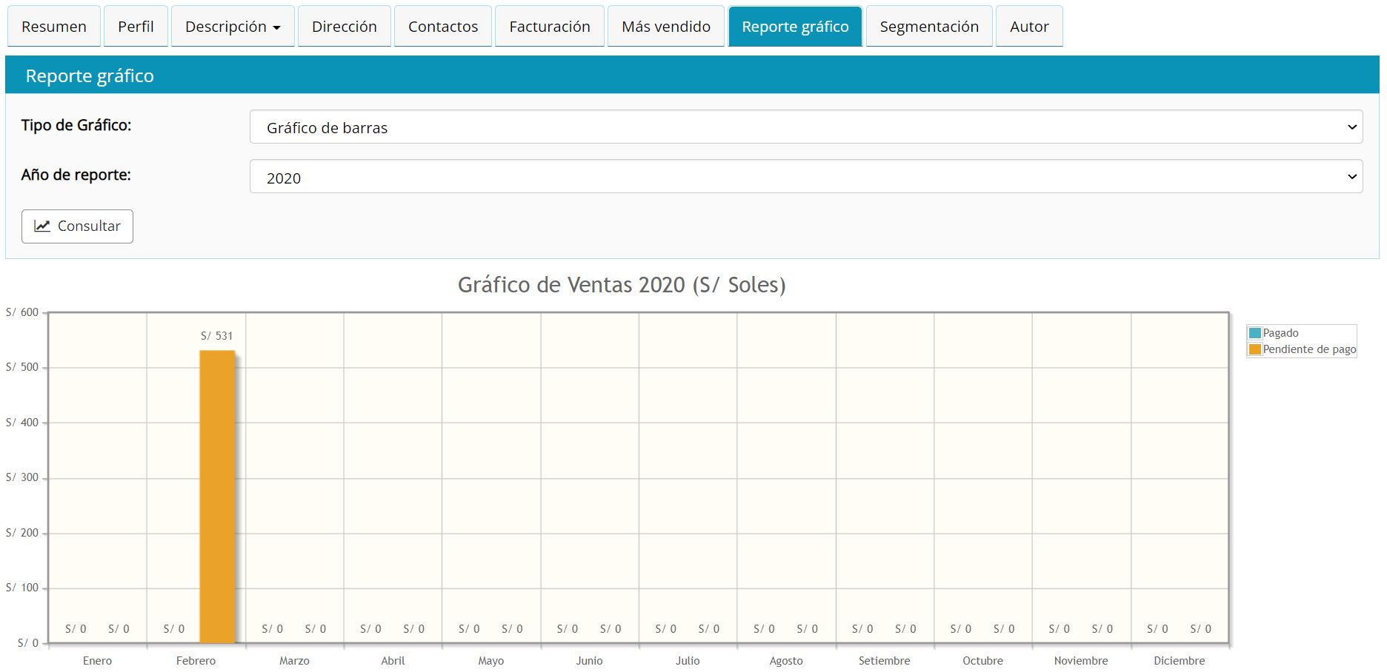Screen dimensions: 1387x672
Task: Click the chart icon in Consultar button
Action: click(x=42, y=226)
